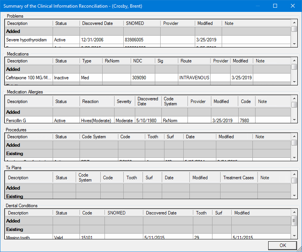Click Medications Type column header
This screenshot has height=252, width=302.
tap(91, 61)
